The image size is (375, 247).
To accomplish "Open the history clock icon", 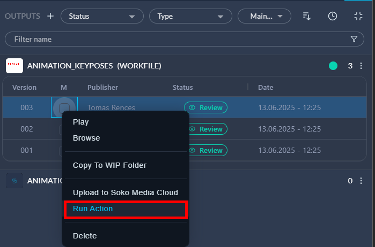I will 333,16.
